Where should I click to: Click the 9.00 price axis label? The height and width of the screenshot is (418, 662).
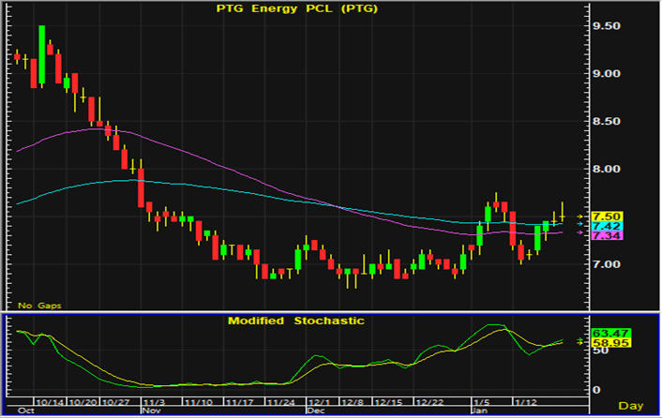[x=607, y=74]
